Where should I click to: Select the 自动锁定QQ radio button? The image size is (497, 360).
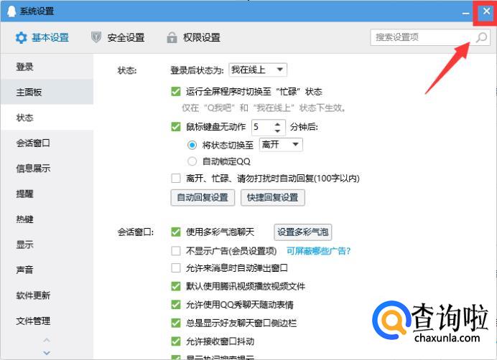(192, 161)
